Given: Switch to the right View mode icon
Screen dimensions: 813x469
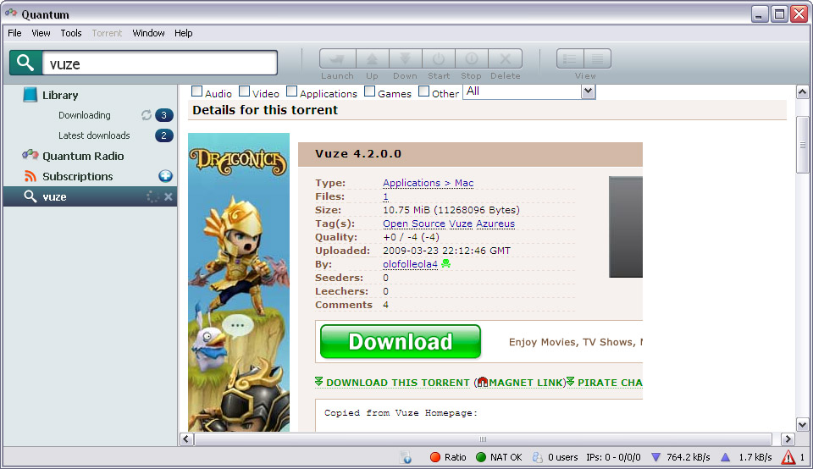Looking at the screenshot, I should 597,58.
